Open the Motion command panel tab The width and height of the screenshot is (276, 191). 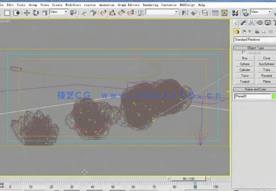click(x=259, y=23)
